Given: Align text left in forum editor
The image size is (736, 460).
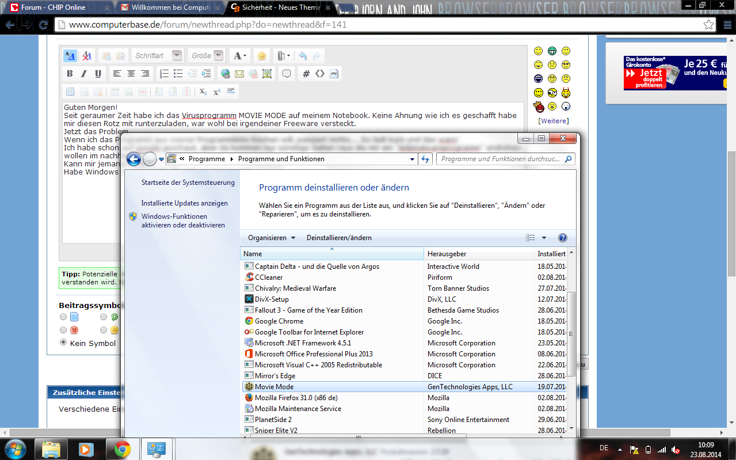Looking at the screenshot, I should click(117, 74).
